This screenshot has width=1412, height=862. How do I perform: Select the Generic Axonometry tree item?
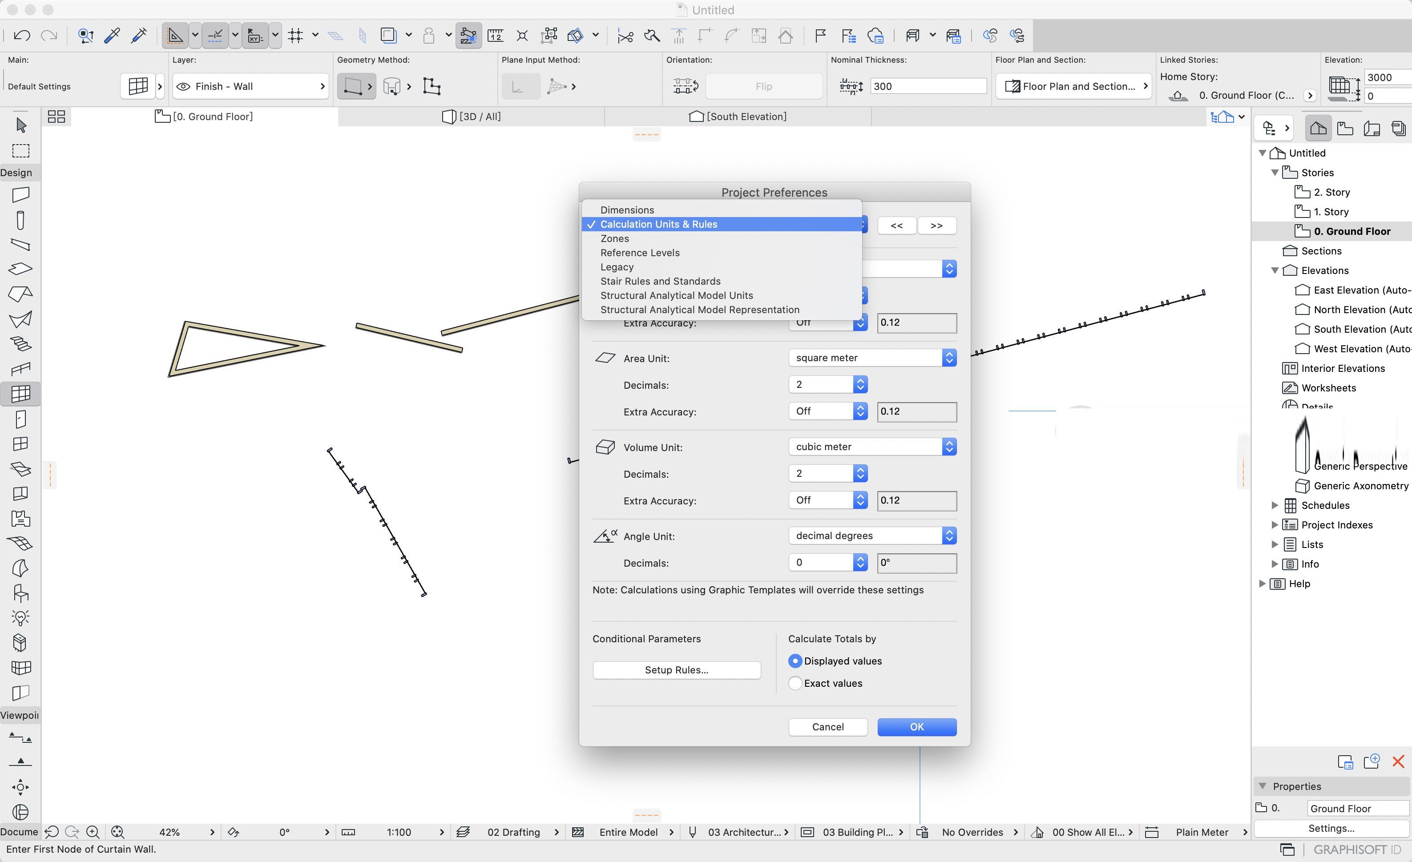click(1352, 486)
